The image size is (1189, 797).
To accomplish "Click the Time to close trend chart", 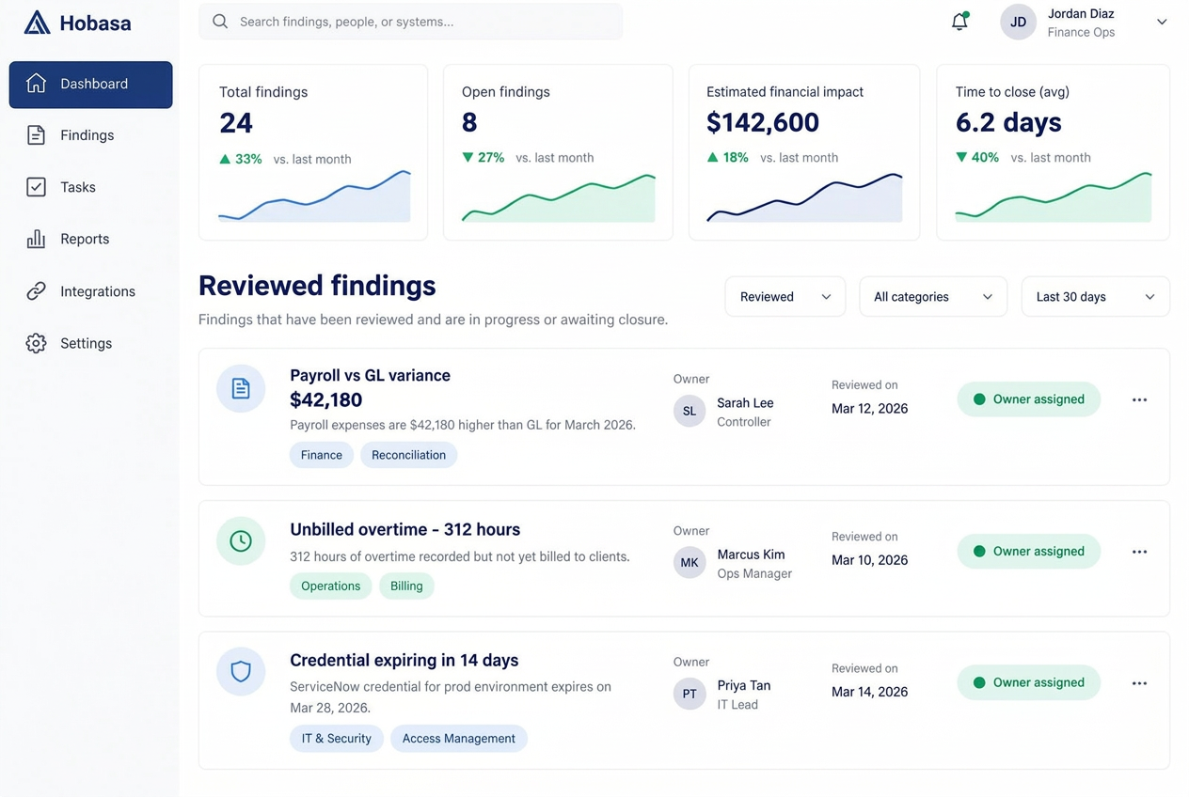I will 1054,197.
